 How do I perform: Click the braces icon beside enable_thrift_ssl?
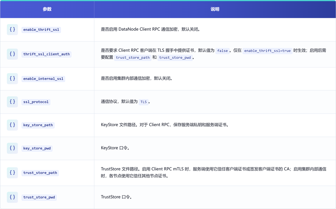click(x=12, y=30)
